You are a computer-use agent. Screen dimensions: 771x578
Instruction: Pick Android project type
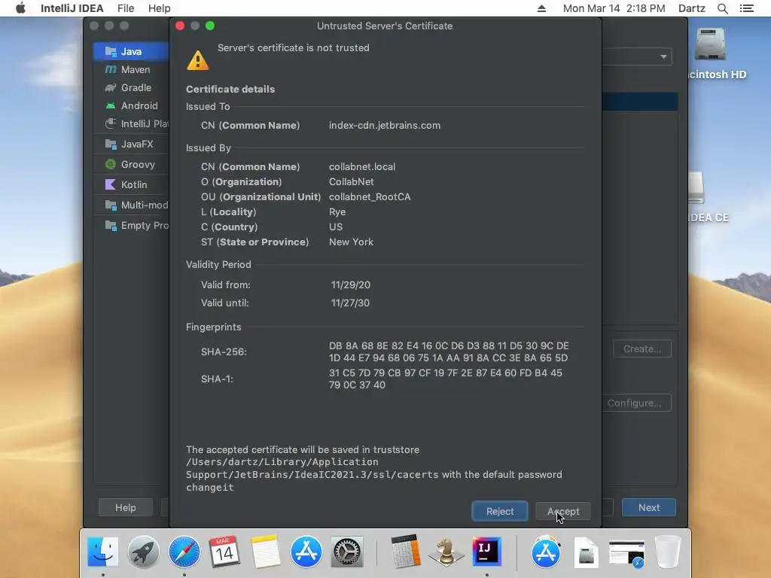click(x=131, y=105)
